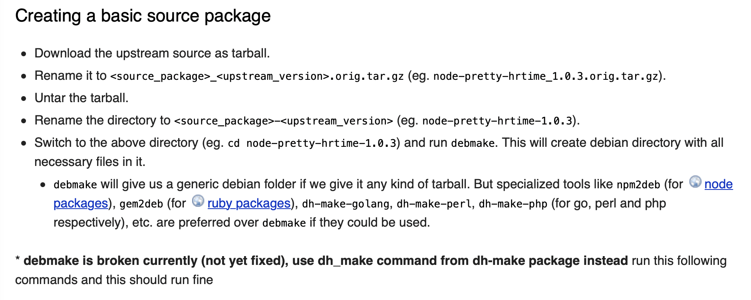Viewport: 751px width, 300px height.
Task: Click the 'Download the upstream source as tarball' line
Action: click(x=152, y=53)
